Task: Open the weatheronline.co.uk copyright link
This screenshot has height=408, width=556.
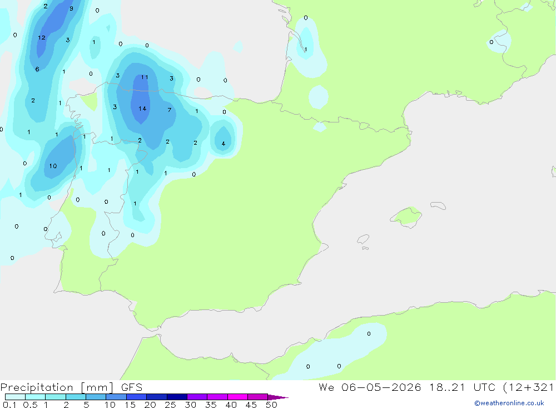Action: click(x=509, y=403)
